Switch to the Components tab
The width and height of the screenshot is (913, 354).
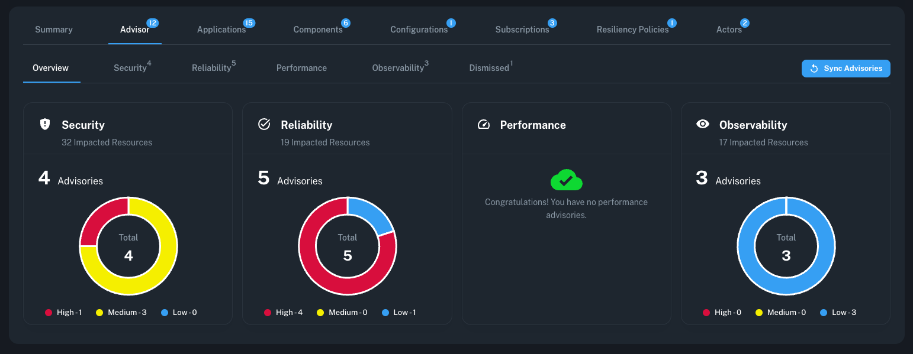click(x=318, y=30)
